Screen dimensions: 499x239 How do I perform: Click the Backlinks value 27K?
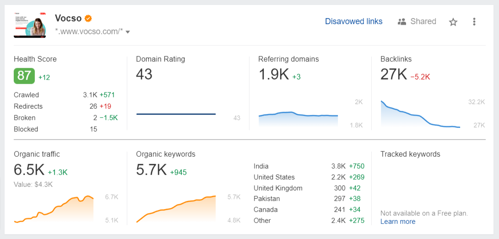[394, 74]
